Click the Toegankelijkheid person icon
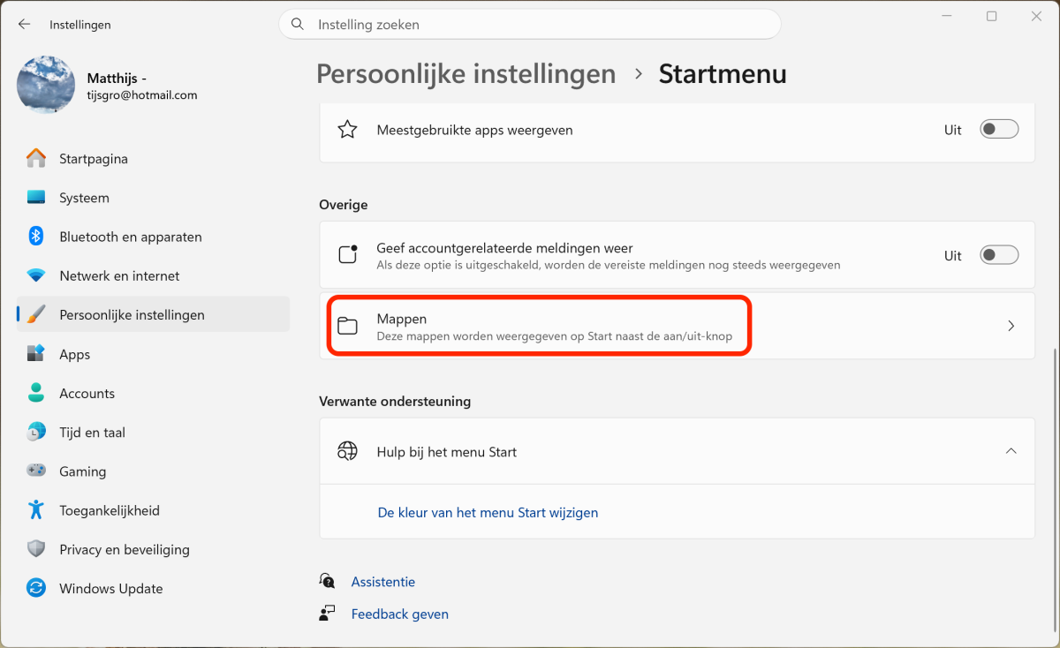Screen dimensions: 1060x648 36,510
